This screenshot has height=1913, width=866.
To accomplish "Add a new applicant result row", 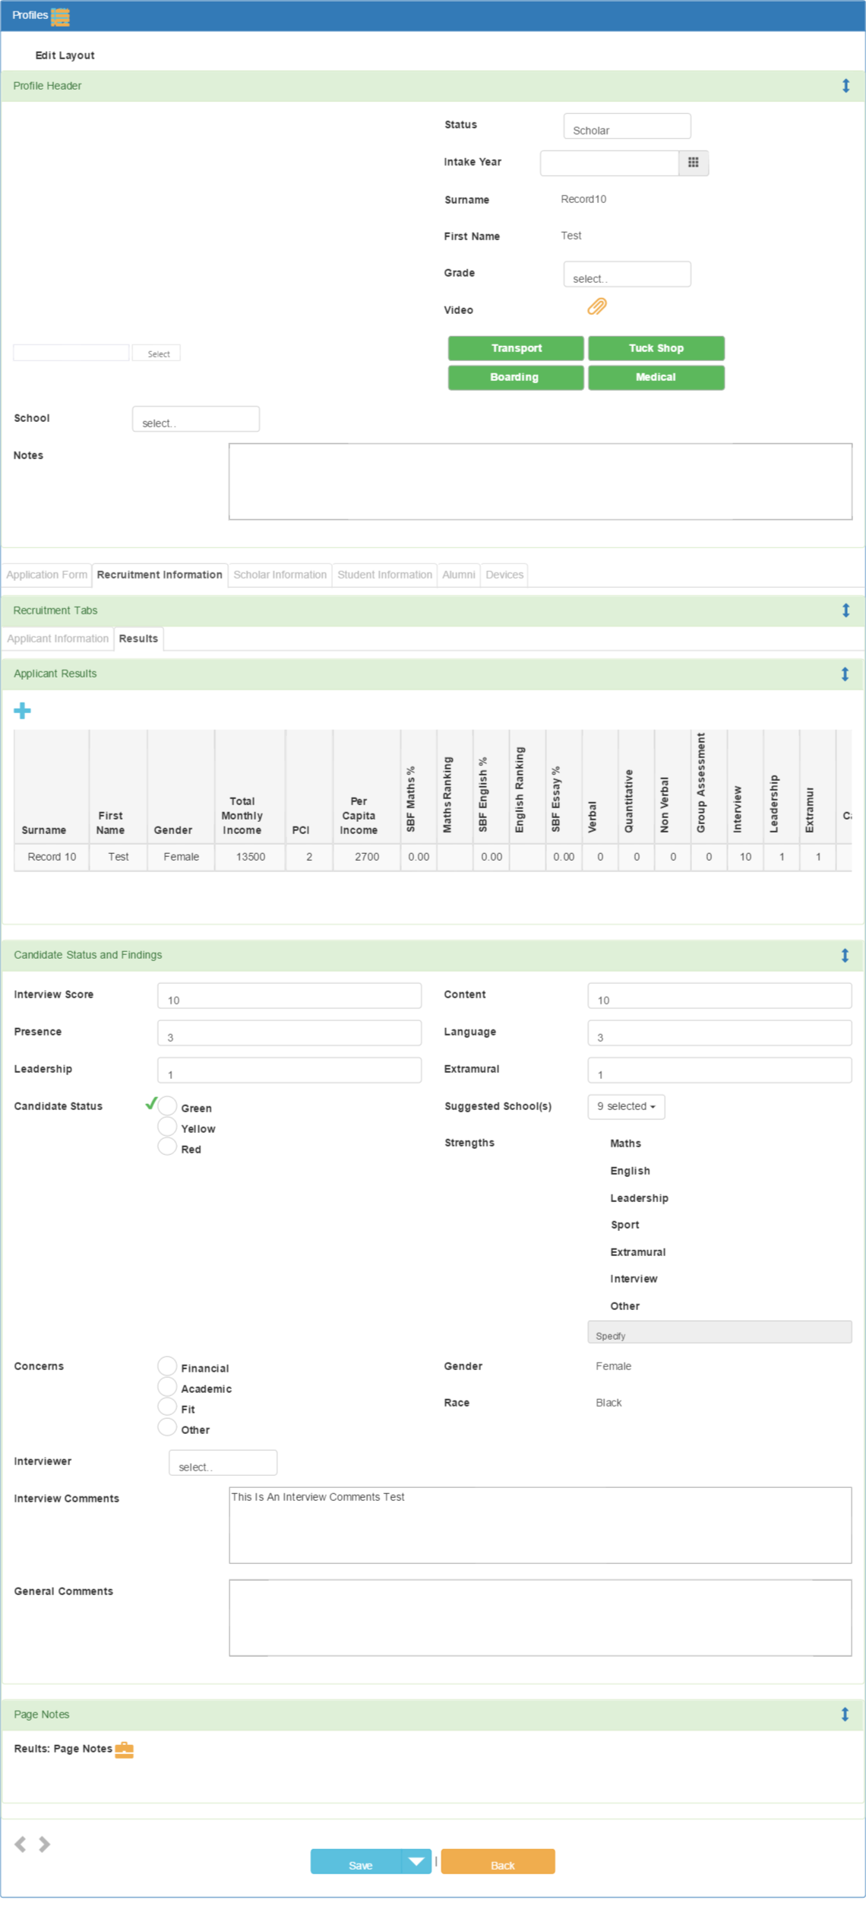I will (23, 711).
